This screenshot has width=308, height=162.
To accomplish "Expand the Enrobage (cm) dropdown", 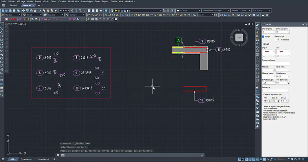I will coord(283,32).
